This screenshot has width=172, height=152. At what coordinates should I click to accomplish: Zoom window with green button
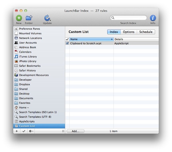click(x=26, y=11)
